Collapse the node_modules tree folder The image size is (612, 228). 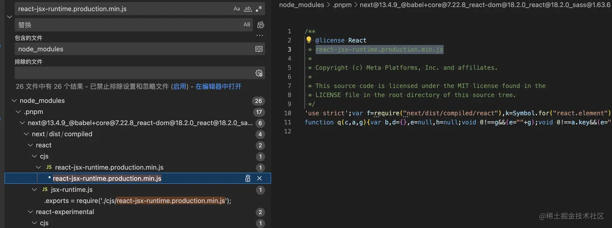click(x=14, y=101)
